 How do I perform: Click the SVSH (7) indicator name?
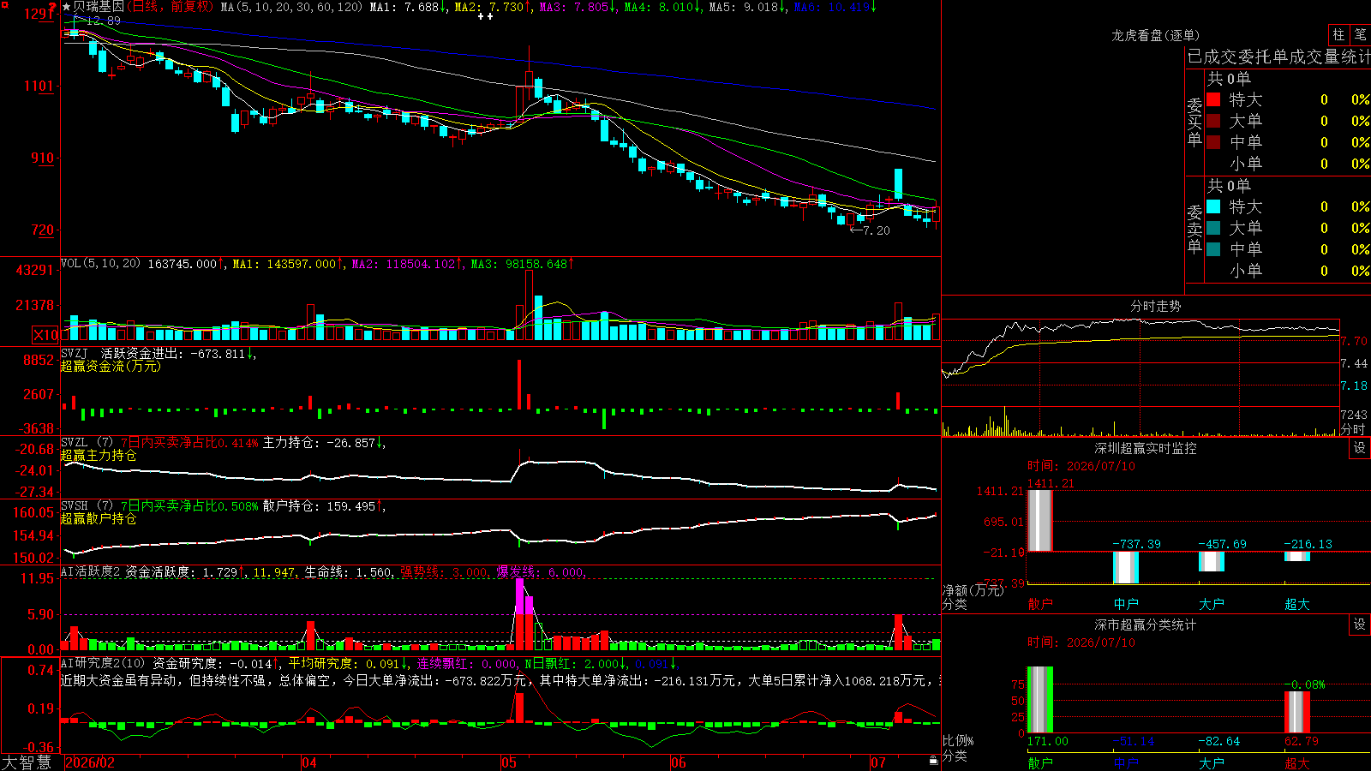87,506
